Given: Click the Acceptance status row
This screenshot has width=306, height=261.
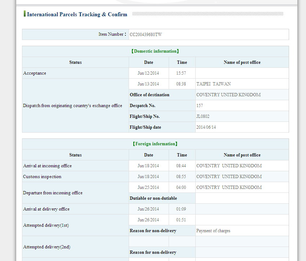Looking at the screenshot, I should point(35,73).
